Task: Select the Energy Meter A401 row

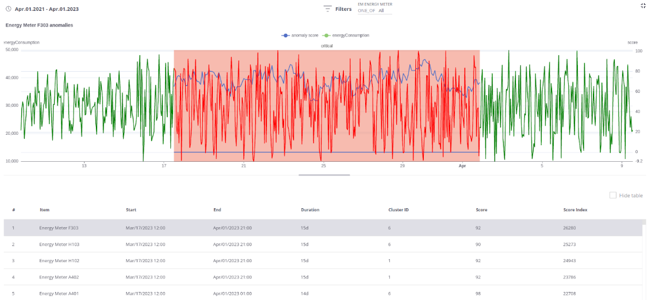Action: (323, 293)
